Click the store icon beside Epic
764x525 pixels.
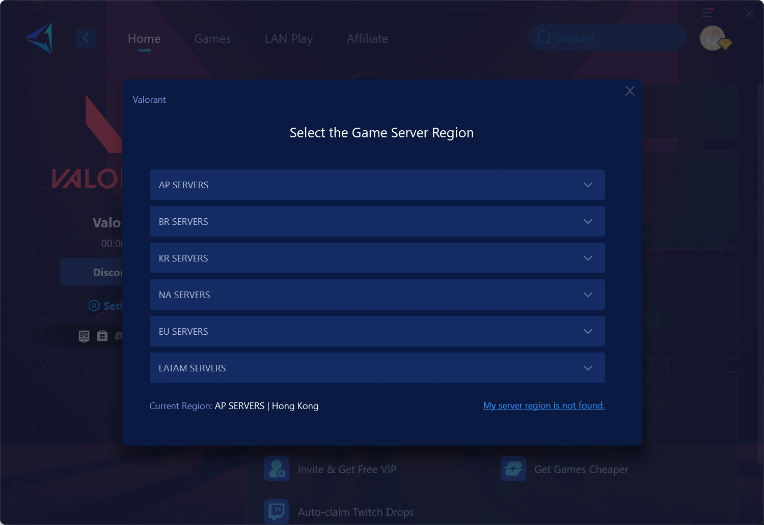coord(102,336)
